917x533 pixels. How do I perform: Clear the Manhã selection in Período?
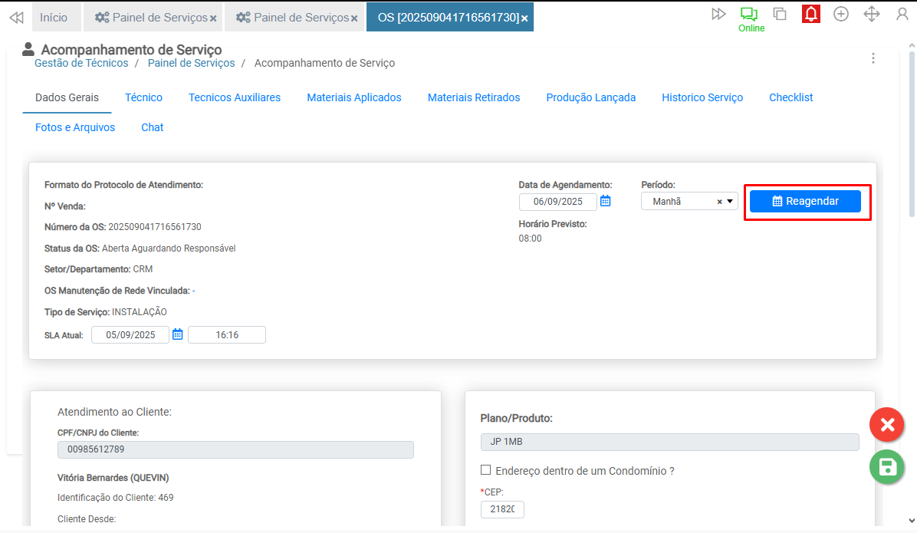pos(719,202)
